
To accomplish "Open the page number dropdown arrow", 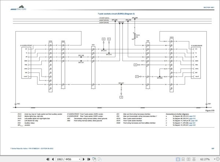I will 80,159.
